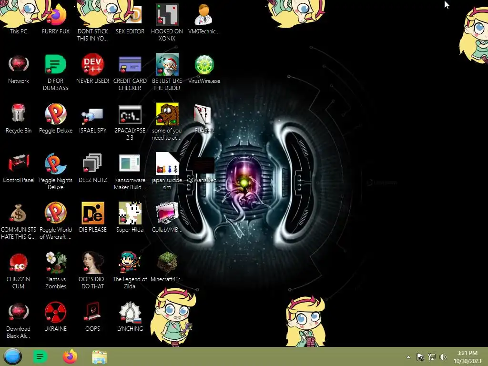Select the FURRY FUX Firefox shortcut
Image resolution: width=488 pixels, height=366 pixels.
pos(56,19)
